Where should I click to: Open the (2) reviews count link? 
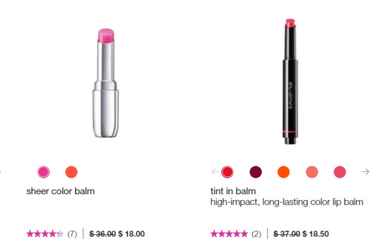pos(256,234)
